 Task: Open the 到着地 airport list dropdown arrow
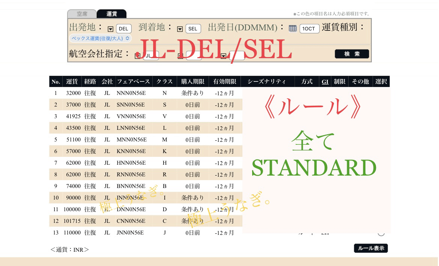point(180,29)
